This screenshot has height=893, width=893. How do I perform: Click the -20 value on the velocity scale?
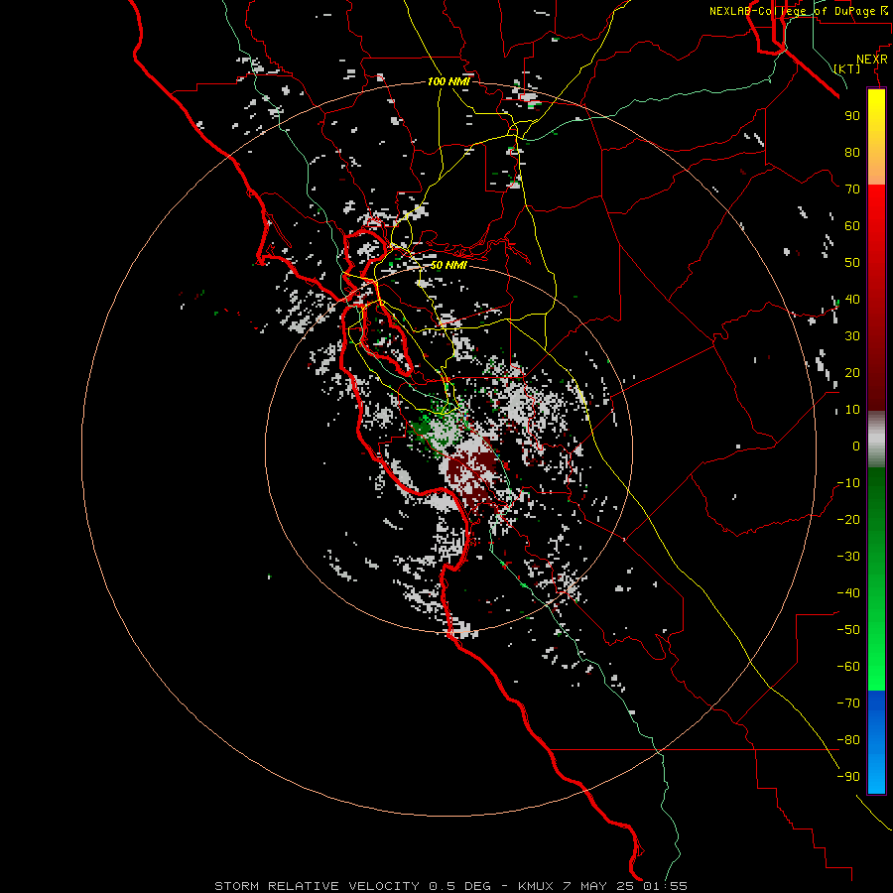tap(848, 519)
